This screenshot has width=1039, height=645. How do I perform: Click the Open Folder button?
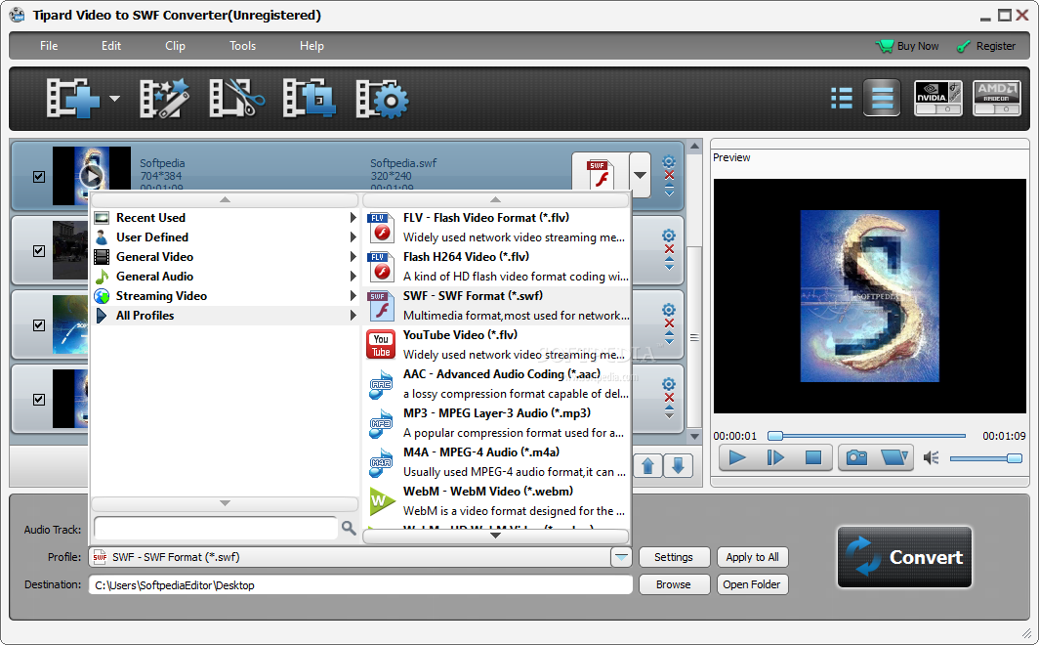point(752,584)
